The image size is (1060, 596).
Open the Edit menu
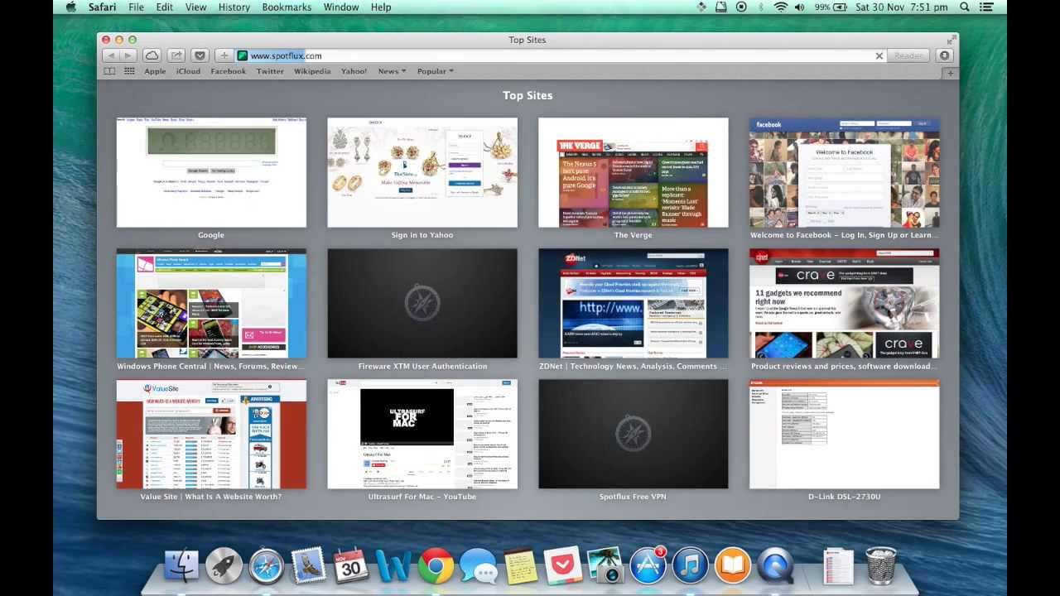point(165,7)
